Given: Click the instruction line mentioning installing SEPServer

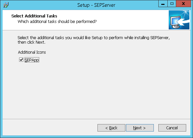Looking at the screenshot, I should click(94, 37).
